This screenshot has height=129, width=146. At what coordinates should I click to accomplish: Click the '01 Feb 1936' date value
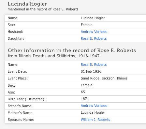click(91, 71)
